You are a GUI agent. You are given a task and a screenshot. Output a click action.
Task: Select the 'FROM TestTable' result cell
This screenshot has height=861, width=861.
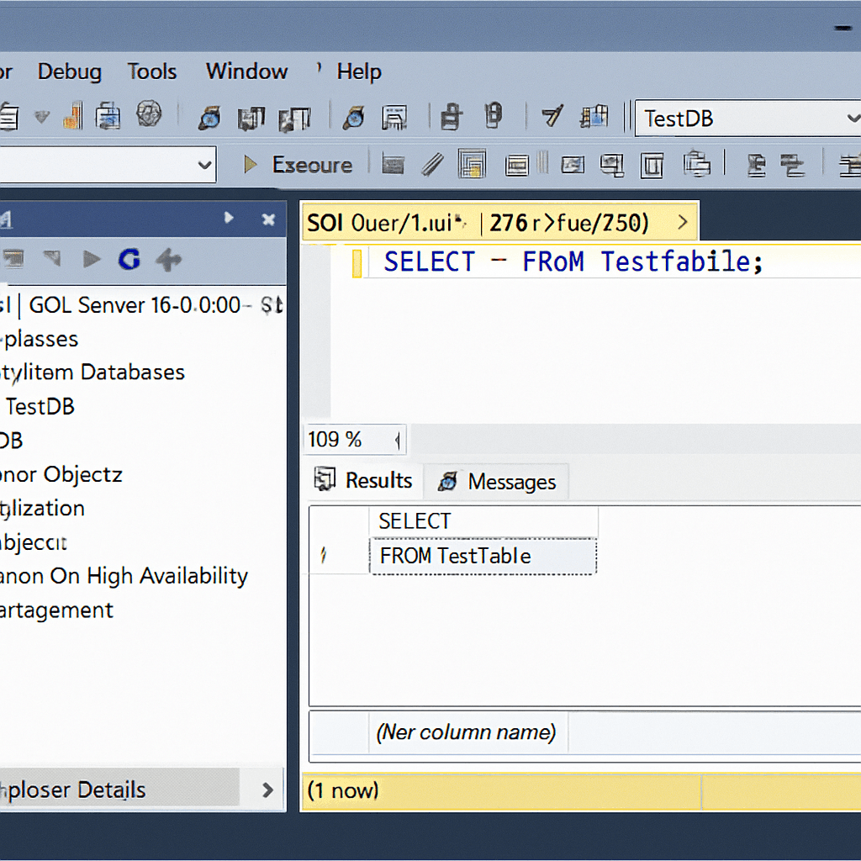(x=483, y=557)
